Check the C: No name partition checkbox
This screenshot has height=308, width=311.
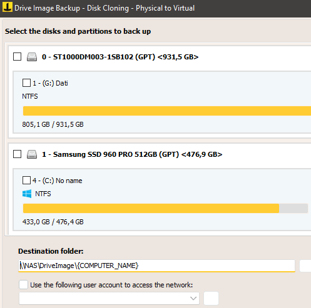(x=26, y=181)
